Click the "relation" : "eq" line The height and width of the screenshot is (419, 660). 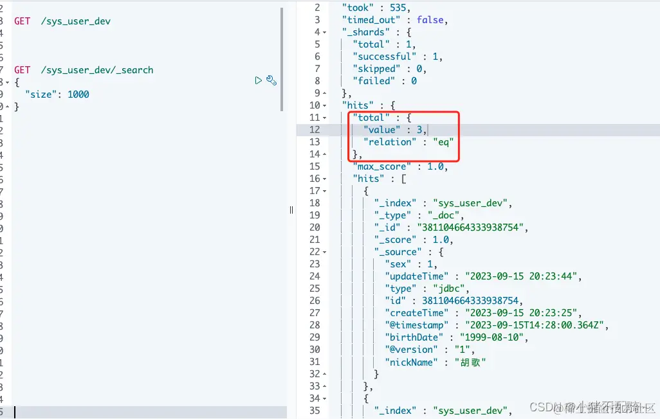[408, 142]
